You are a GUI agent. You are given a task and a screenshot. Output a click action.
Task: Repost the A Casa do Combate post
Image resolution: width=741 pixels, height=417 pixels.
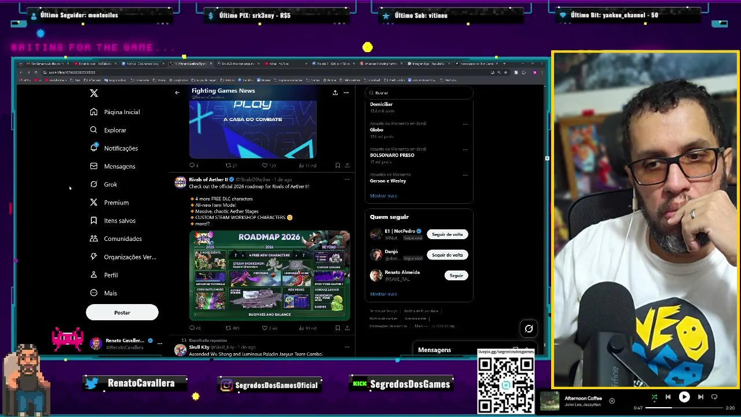pos(231,166)
